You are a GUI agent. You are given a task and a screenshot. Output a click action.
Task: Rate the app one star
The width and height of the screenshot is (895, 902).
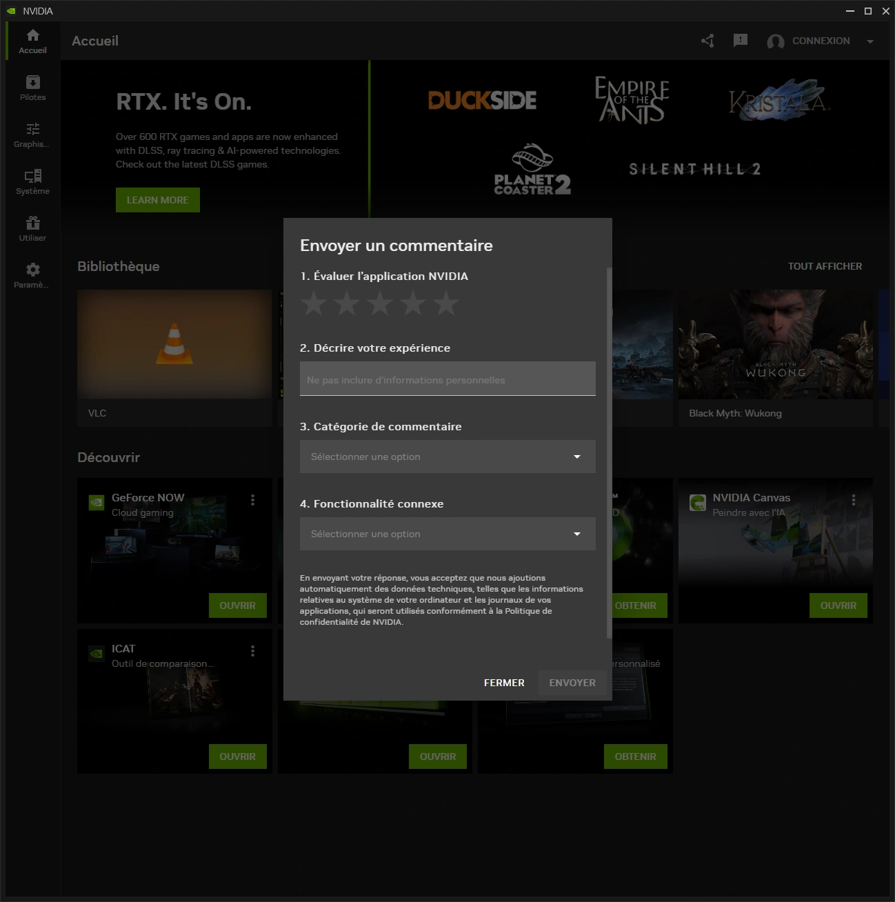(x=314, y=303)
